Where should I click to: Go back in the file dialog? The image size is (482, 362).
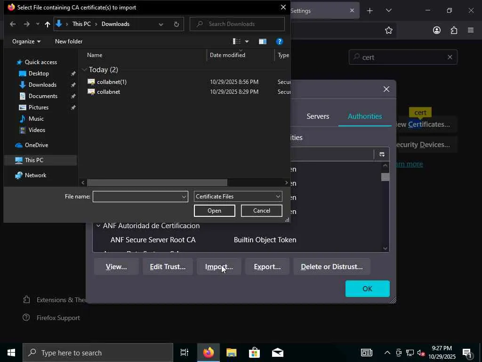click(13, 24)
